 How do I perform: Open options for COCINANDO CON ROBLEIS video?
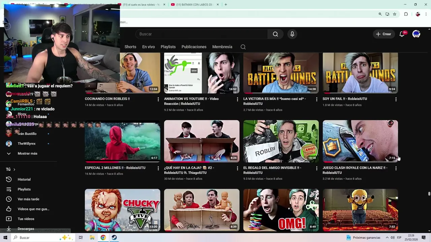pyautogui.click(x=158, y=99)
